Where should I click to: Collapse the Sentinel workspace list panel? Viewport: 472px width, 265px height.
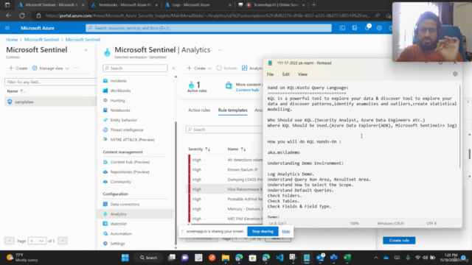86,50
